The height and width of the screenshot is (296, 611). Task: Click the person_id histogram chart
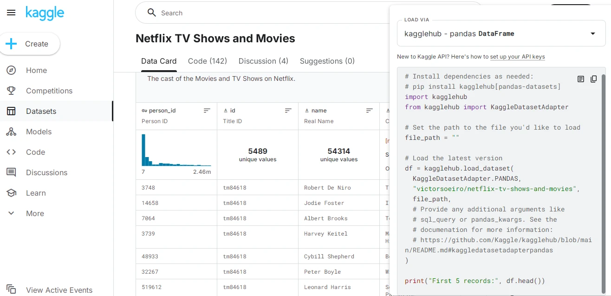(x=176, y=150)
